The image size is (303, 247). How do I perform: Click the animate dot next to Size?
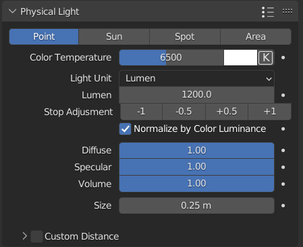(283, 205)
